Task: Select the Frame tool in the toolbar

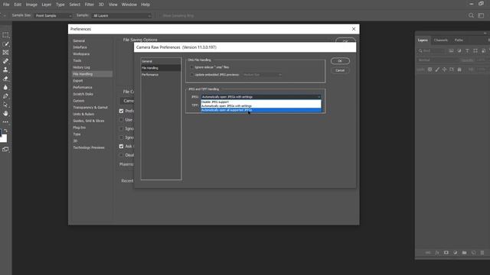Action: pos(5,53)
